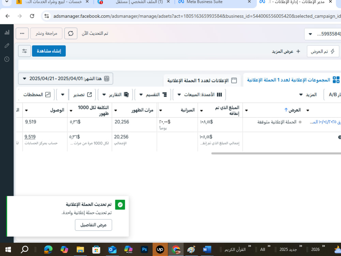Click the reach total 9,519 in totals row
Screen dimensions: 341x256
[x=30, y=137]
